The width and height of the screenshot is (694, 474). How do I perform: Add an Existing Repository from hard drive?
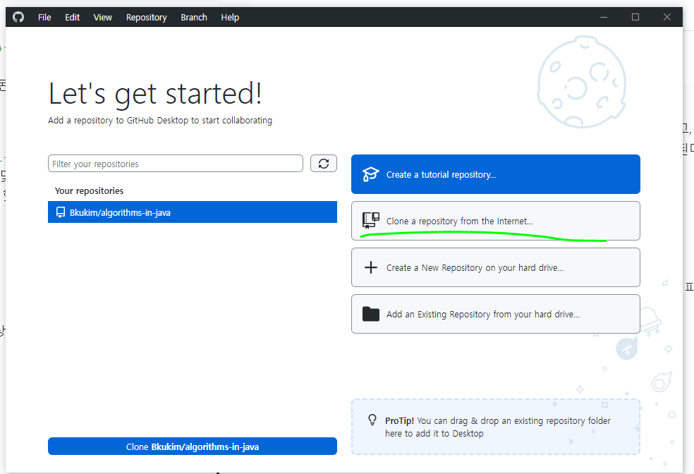[496, 314]
